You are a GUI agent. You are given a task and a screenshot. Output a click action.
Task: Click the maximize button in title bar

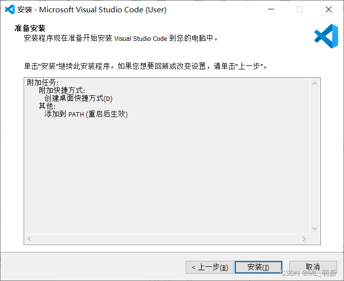coord(300,9)
